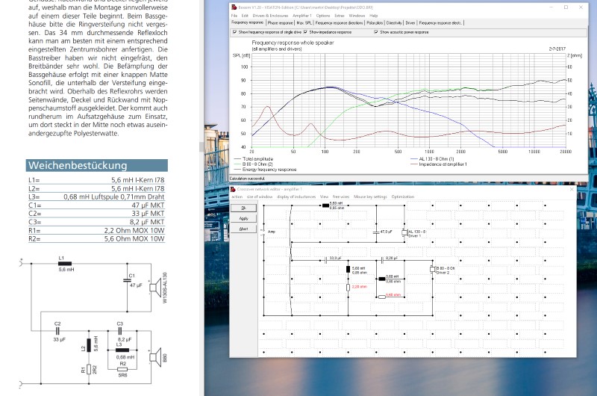Image resolution: width=597 pixels, height=396 pixels.
Task: Switch to the Polar plots tab
Action: [375, 23]
